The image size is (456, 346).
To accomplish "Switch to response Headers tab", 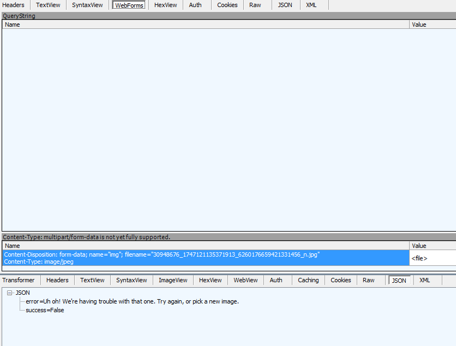I will point(57,280).
